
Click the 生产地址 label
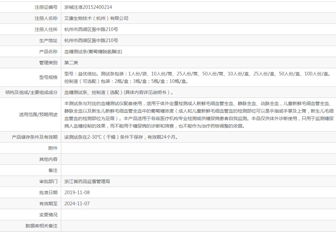[x=49, y=40]
